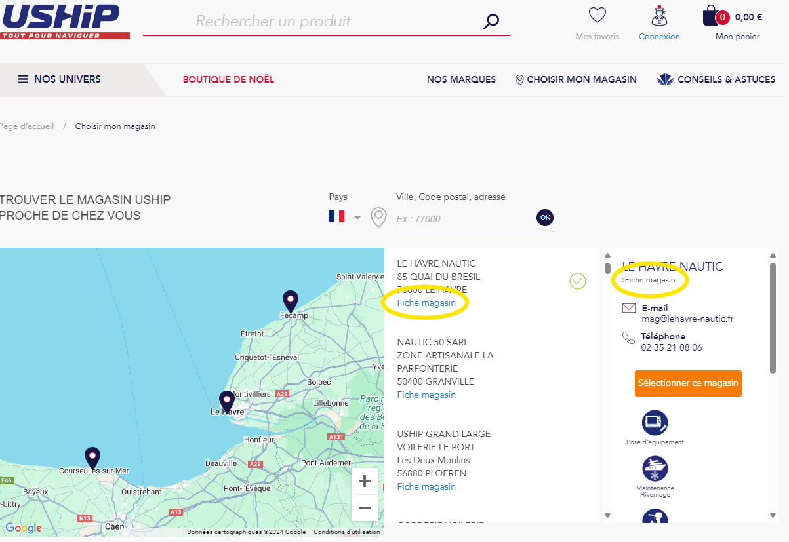Image resolution: width=789 pixels, height=542 pixels.
Task: Click the USHIP GRAND LARGE store name
Action: click(444, 434)
